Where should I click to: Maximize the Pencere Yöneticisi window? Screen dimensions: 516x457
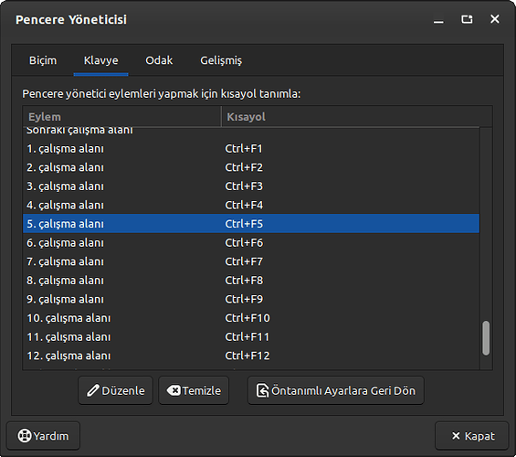coord(467,19)
